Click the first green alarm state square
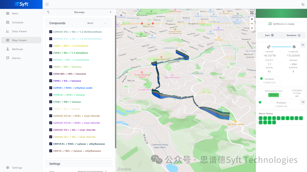 [261, 118]
